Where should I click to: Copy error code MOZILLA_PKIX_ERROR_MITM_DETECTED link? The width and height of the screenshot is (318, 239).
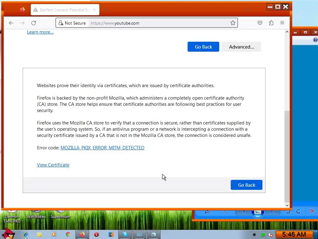(102, 148)
